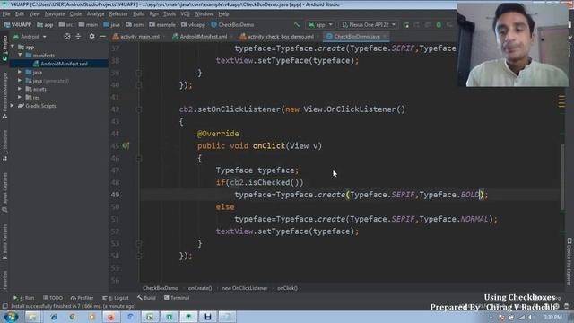The image size is (574, 323).
Task: Click the fold marker at line 46
Action: point(139,158)
